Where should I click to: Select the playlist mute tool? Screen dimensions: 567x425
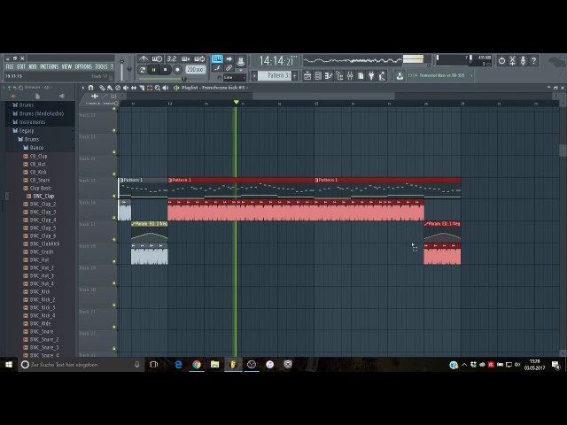pyautogui.click(x=126, y=88)
